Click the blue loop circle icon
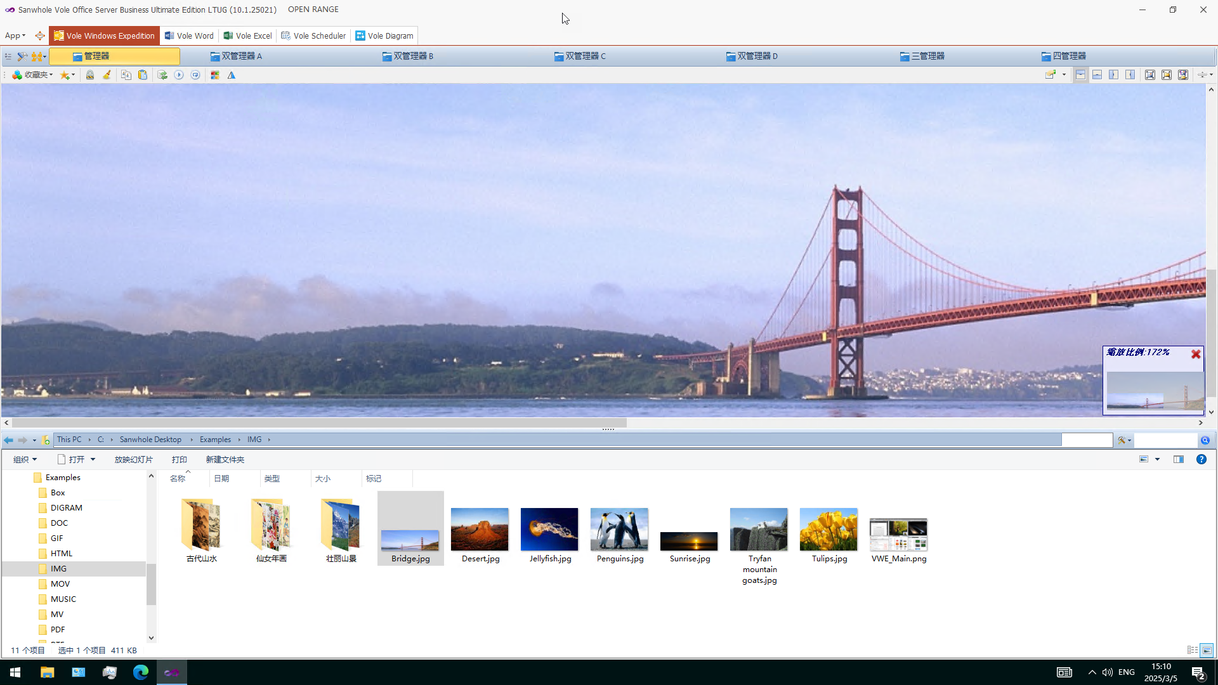Image resolution: width=1218 pixels, height=685 pixels. pyautogui.click(x=195, y=75)
